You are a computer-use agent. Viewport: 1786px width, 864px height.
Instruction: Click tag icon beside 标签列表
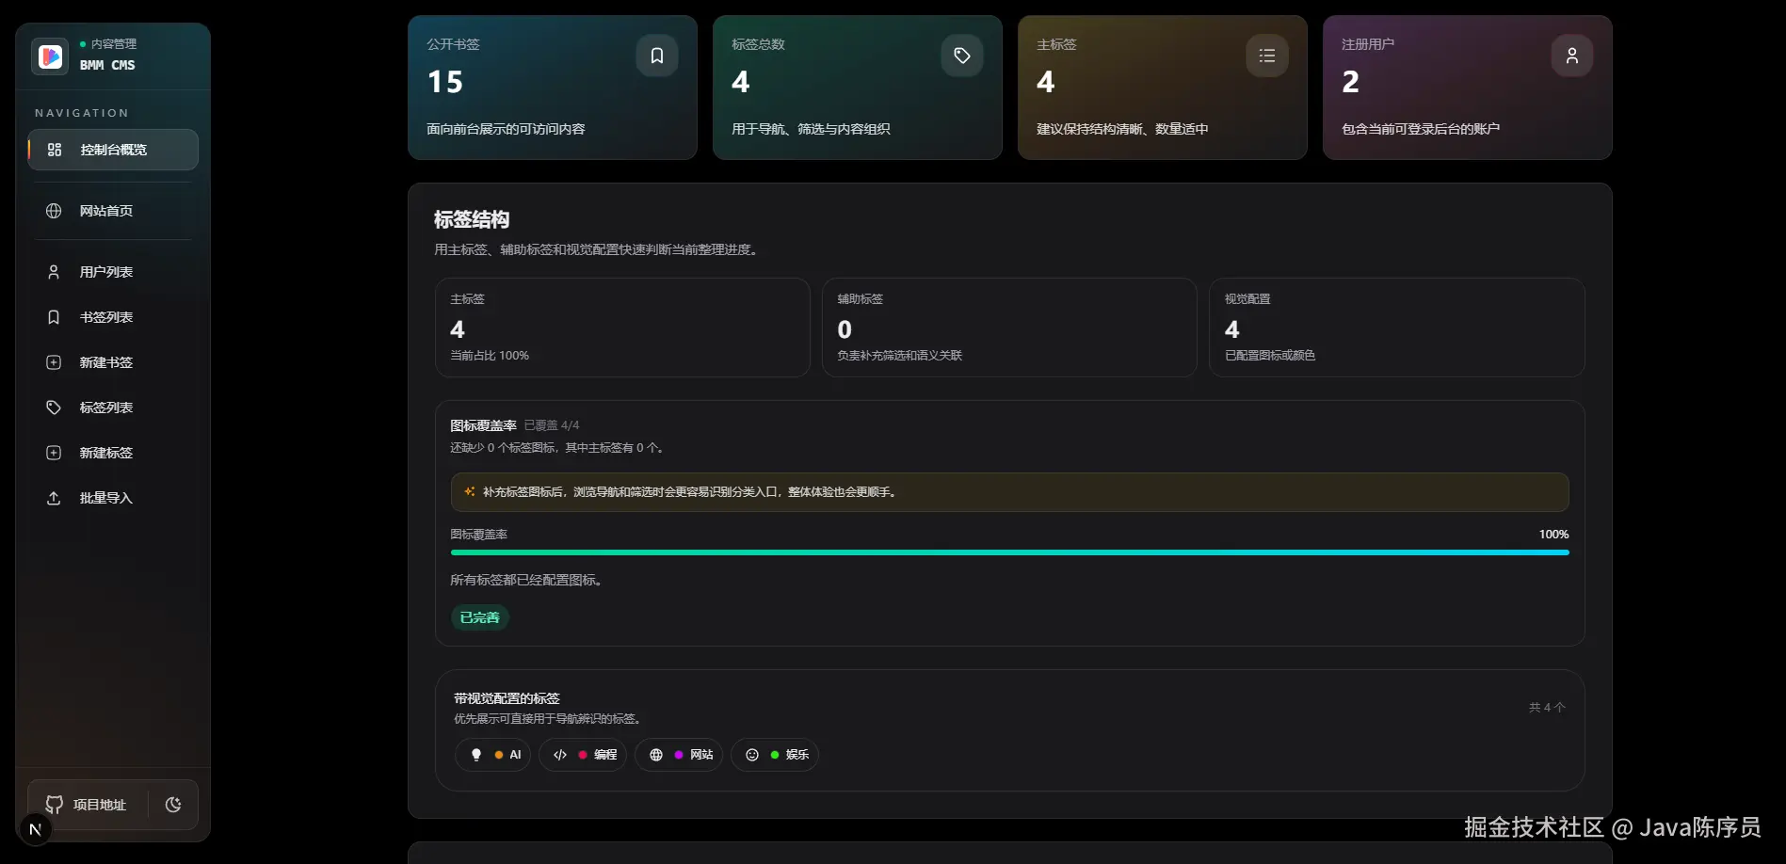pos(54,408)
